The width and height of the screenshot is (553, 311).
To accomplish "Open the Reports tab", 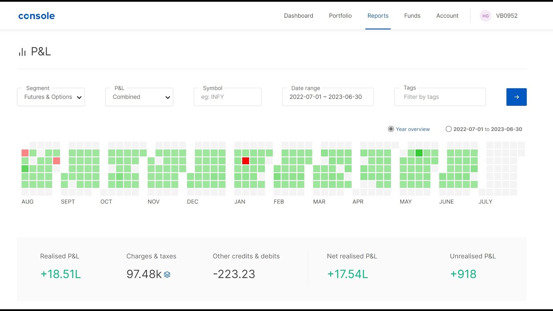I will (x=378, y=16).
